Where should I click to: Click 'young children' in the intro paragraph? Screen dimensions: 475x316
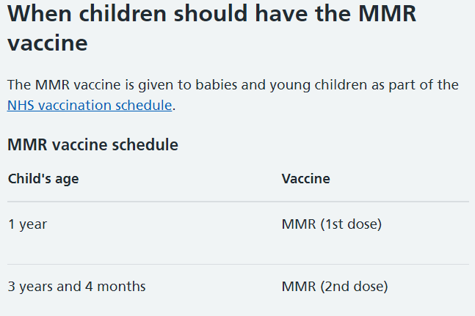pyautogui.click(x=319, y=85)
